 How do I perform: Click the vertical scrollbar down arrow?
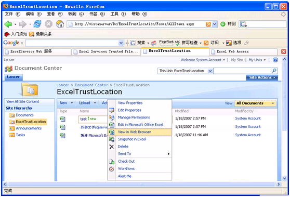[284, 178]
